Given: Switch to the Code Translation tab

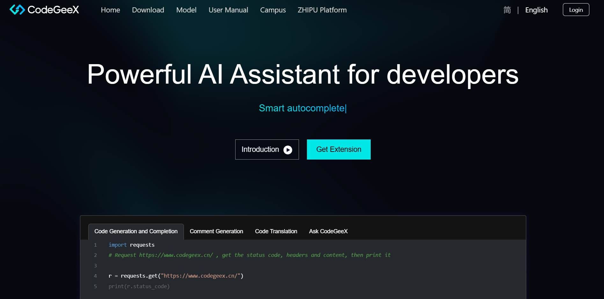Looking at the screenshot, I should [276, 231].
